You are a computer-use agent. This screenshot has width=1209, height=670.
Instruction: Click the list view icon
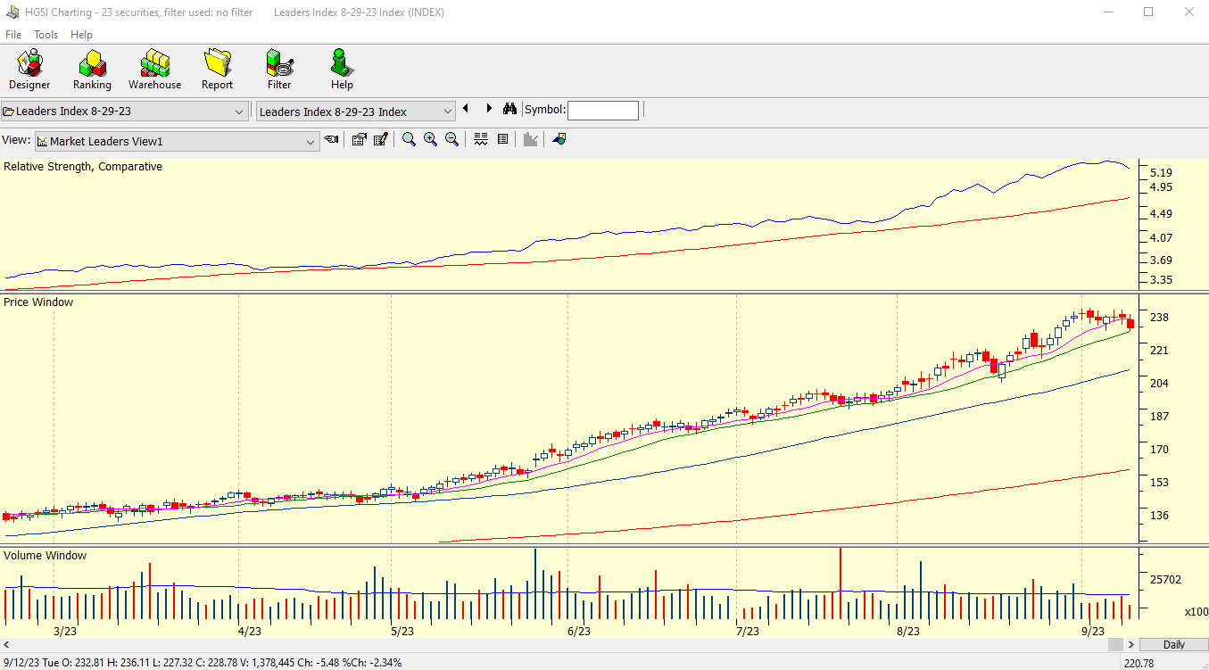tap(502, 139)
